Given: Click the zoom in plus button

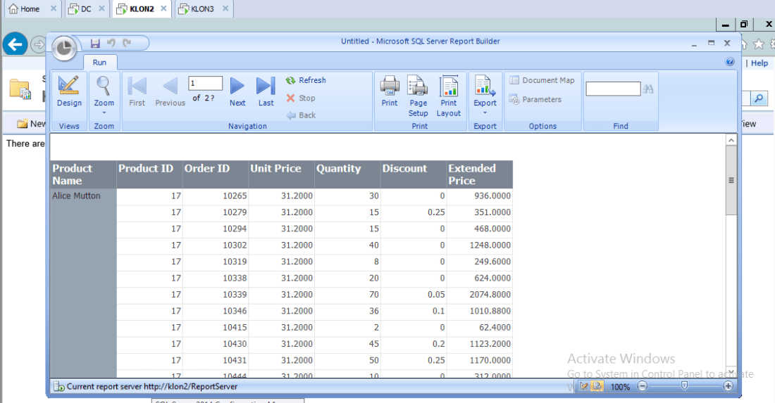Looking at the screenshot, I should (728, 386).
